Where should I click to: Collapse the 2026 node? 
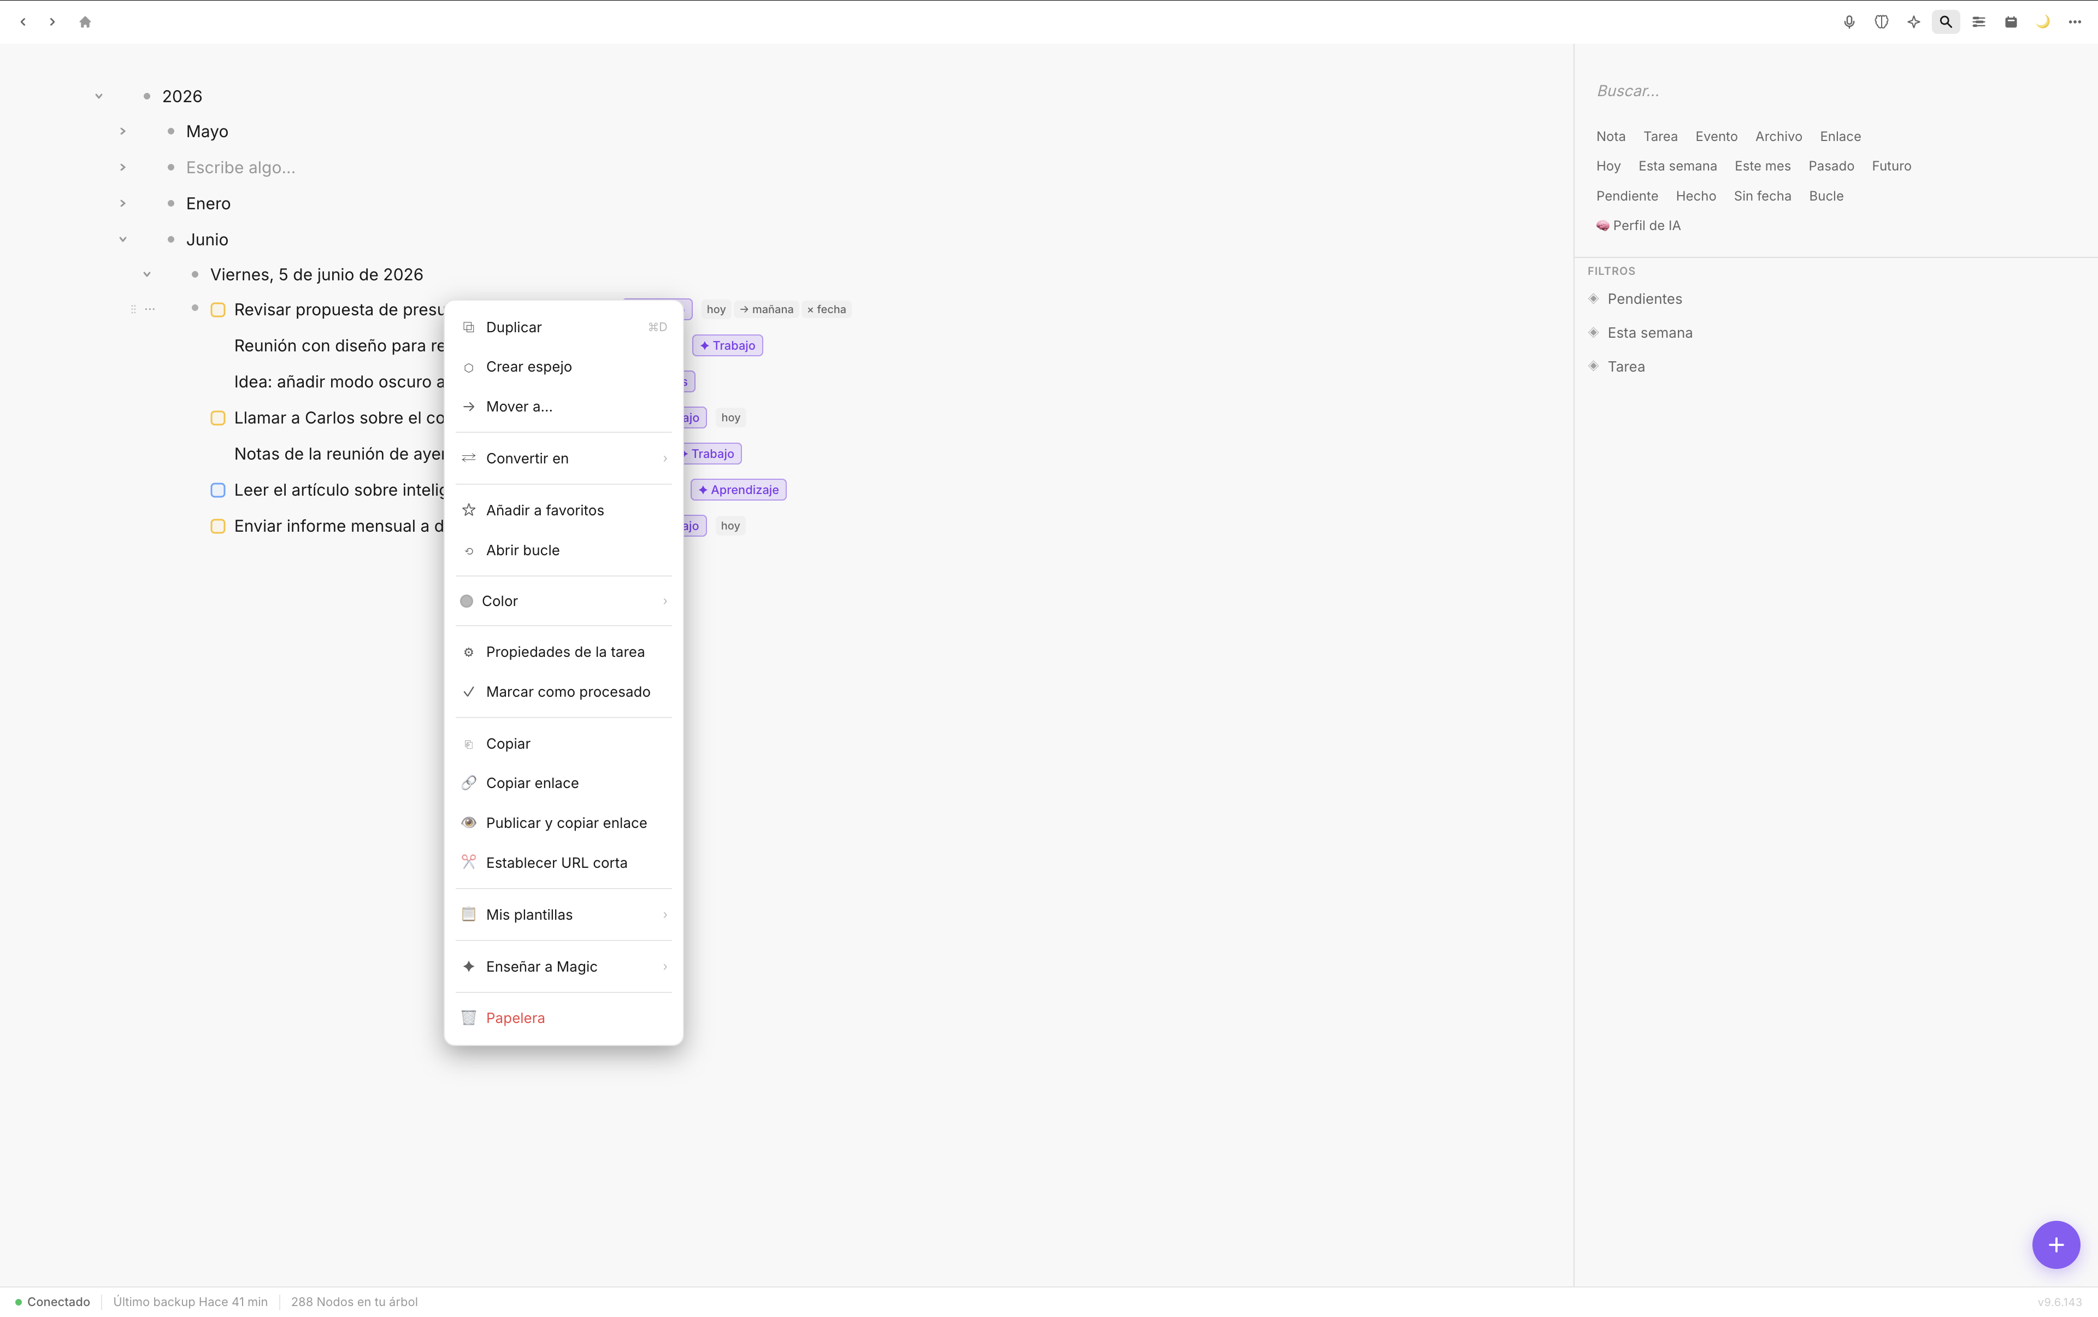click(99, 96)
